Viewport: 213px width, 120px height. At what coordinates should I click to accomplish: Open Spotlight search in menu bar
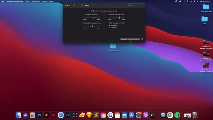[191, 1]
